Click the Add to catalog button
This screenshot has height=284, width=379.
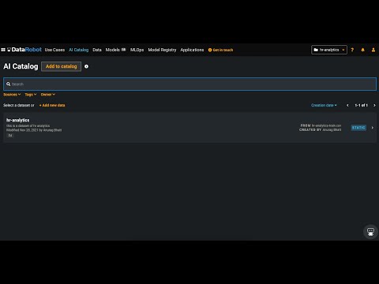[x=61, y=66]
